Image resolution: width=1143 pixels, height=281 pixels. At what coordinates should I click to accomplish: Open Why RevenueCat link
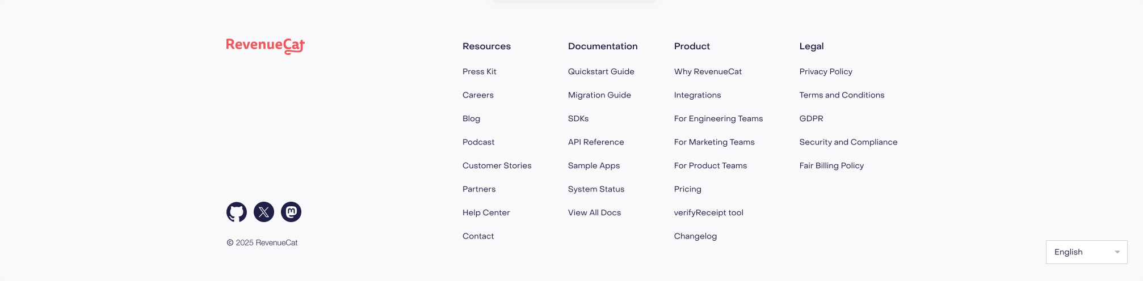tap(708, 71)
